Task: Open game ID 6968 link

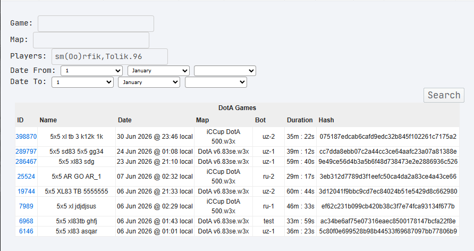Action: (26, 221)
